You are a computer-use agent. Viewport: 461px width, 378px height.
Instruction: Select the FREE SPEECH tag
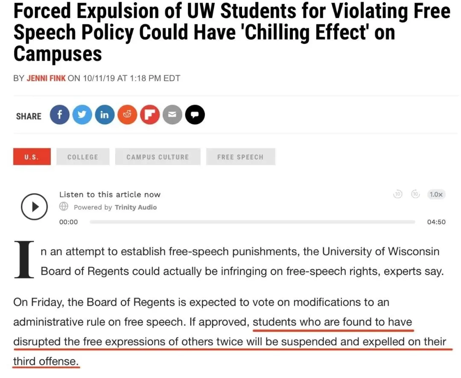(240, 157)
